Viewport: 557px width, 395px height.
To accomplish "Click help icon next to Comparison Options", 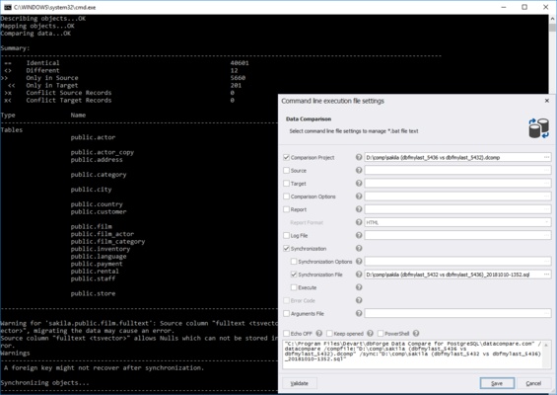I will point(359,197).
